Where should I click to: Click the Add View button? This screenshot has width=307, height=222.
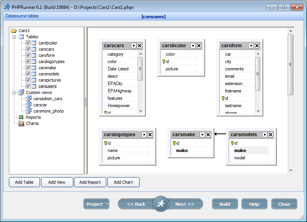pyautogui.click(x=57, y=182)
